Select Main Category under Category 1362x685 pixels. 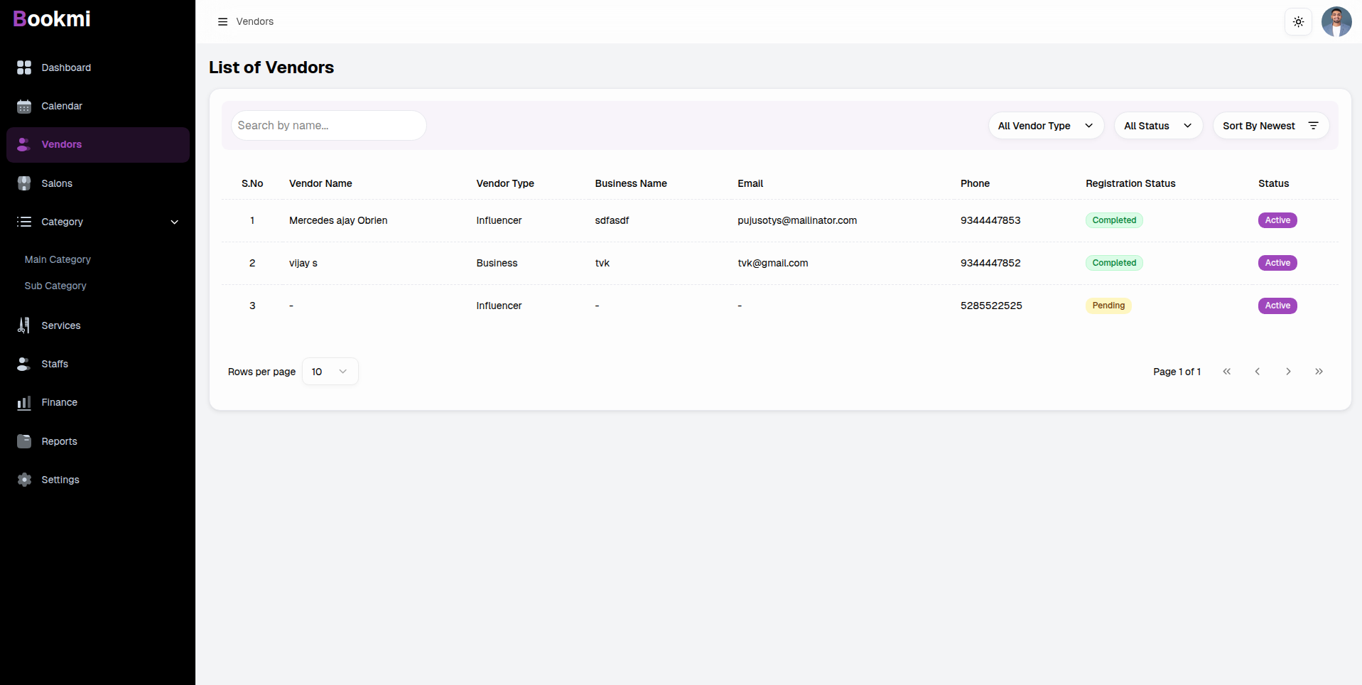click(58, 259)
